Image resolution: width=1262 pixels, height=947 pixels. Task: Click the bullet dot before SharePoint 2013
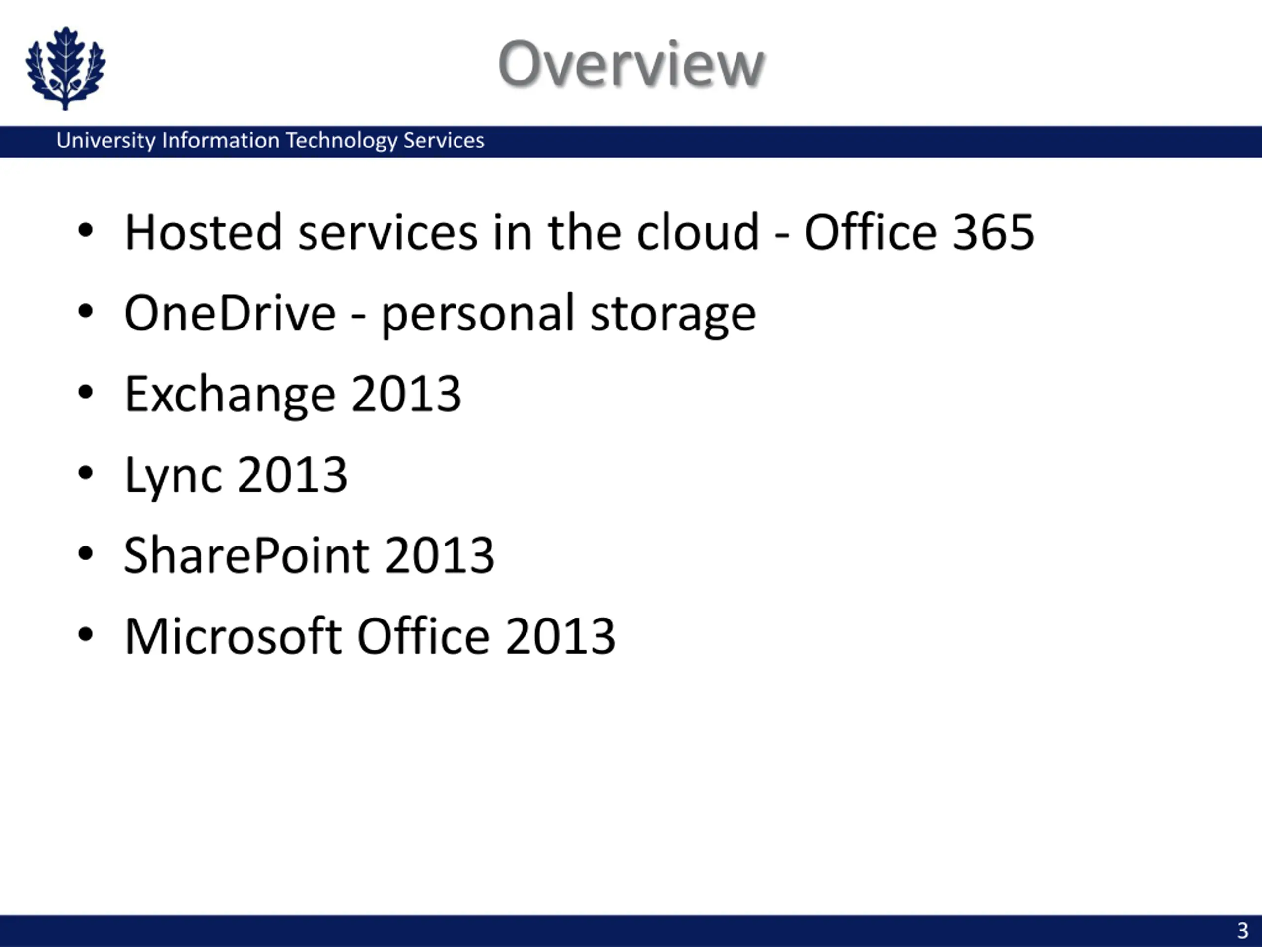86,554
